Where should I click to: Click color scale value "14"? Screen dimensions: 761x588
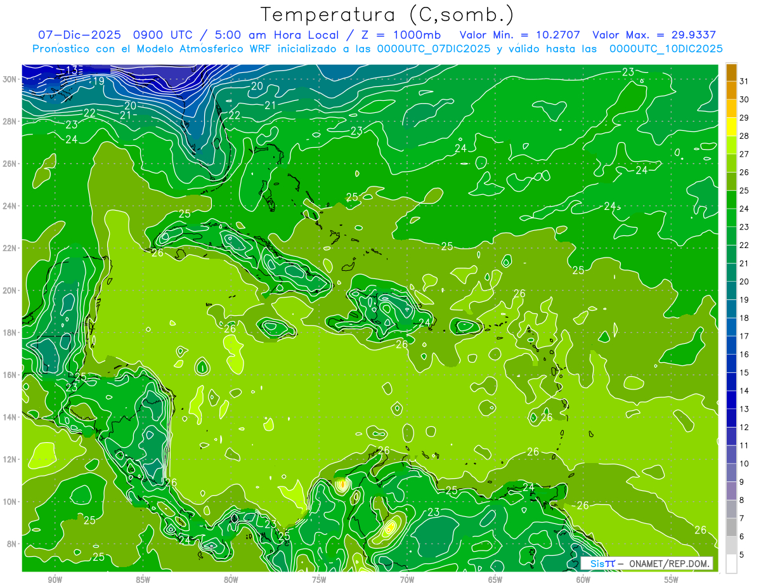[x=745, y=391]
